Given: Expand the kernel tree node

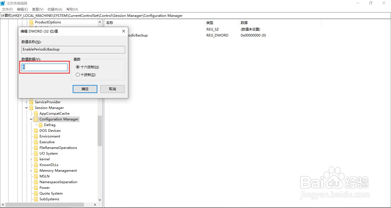Looking at the screenshot, I should [x=31, y=159].
